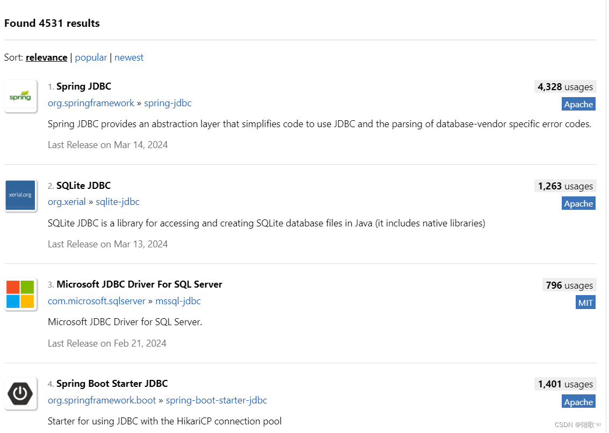Open spring-jdbc artifact link
Image resolution: width=609 pixels, height=433 pixels.
pos(168,103)
